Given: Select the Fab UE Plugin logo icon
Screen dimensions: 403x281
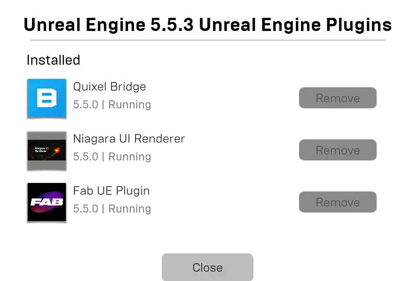Looking at the screenshot, I should point(47,202).
